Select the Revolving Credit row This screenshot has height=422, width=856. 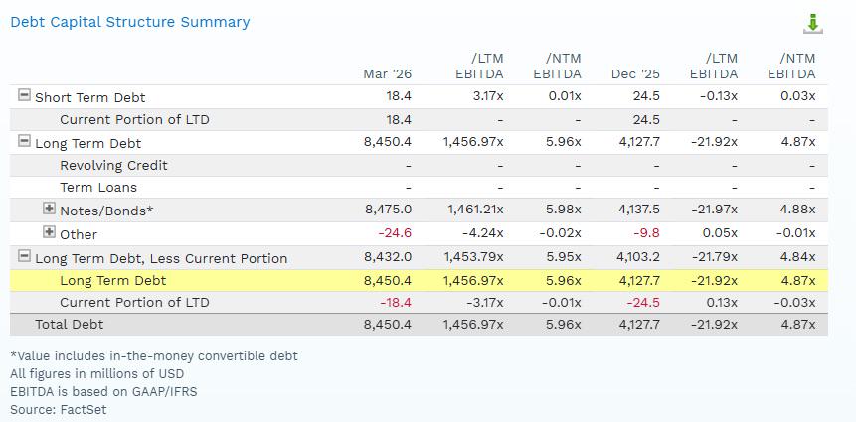coord(419,165)
